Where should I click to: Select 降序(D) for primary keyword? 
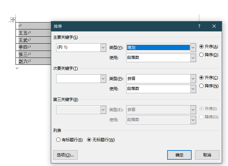(201, 55)
